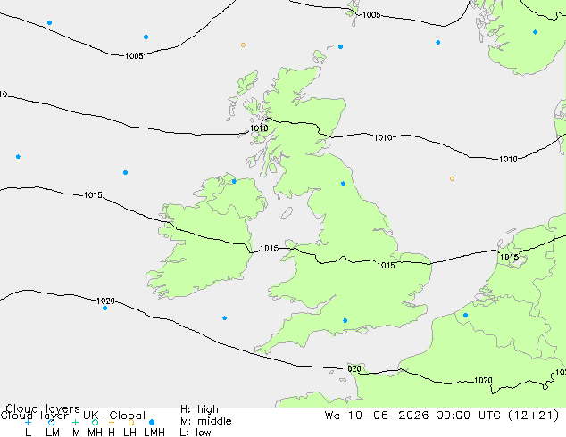Click the UK-Global model label
This screenshot has width=566, height=437.
pyautogui.click(x=114, y=416)
